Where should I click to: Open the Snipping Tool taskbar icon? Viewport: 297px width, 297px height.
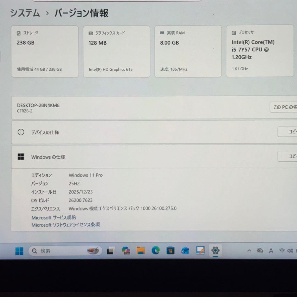click(x=200, y=251)
